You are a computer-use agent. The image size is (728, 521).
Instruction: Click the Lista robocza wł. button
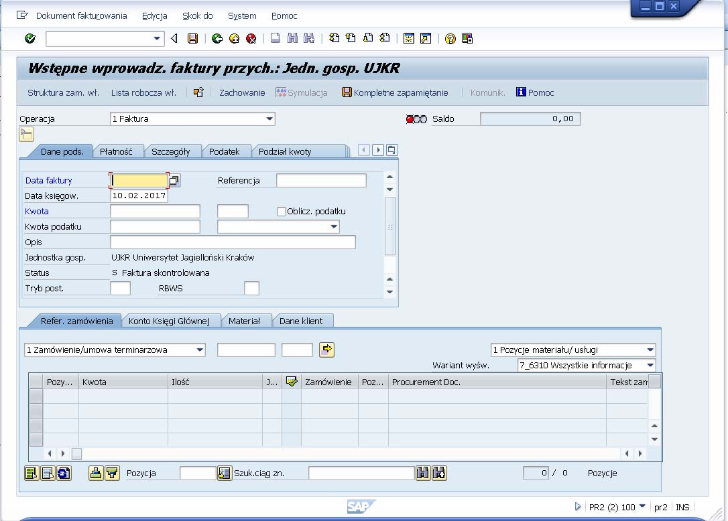143,93
